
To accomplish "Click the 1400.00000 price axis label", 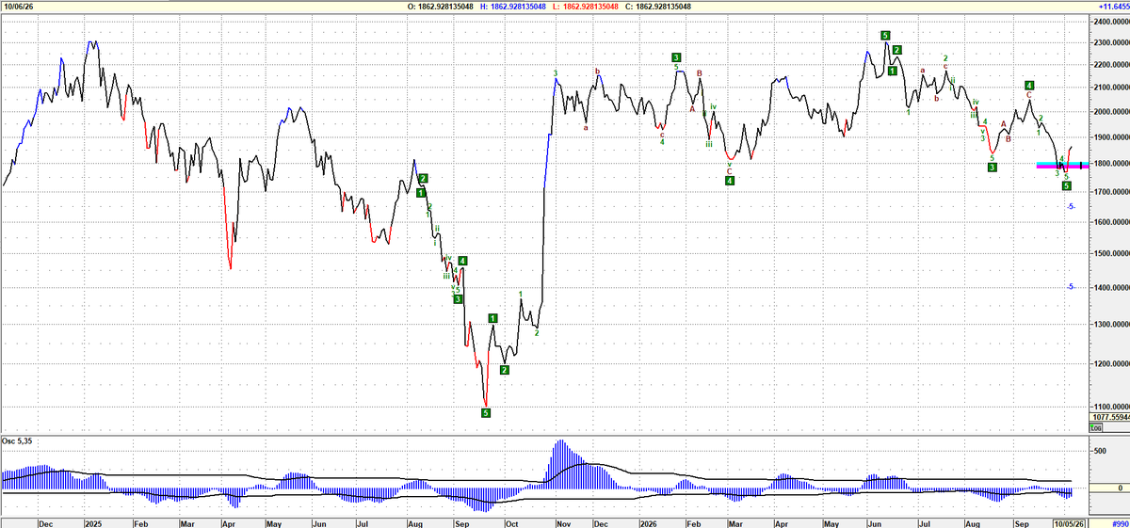I will [x=1110, y=287].
